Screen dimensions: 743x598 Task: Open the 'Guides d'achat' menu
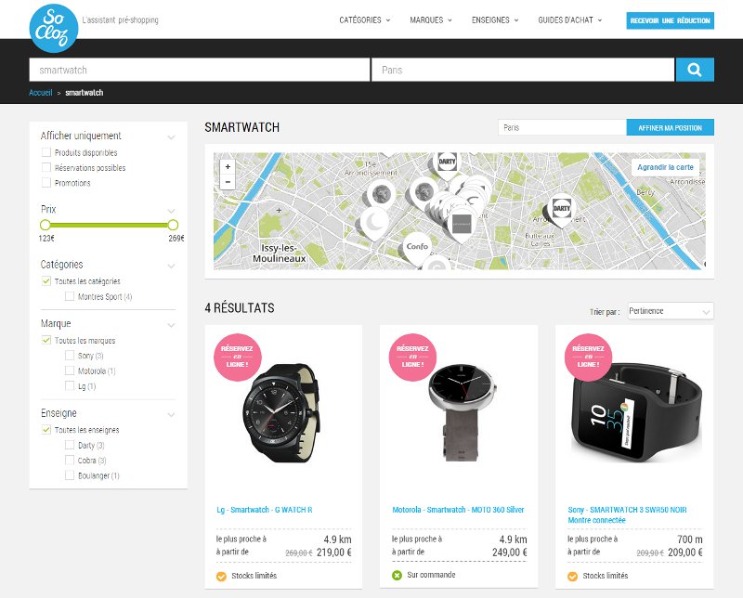click(569, 20)
